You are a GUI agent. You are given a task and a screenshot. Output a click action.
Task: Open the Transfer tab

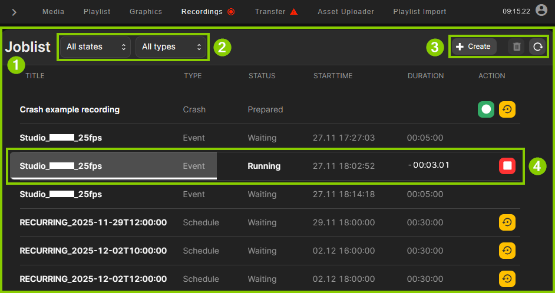[270, 12]
